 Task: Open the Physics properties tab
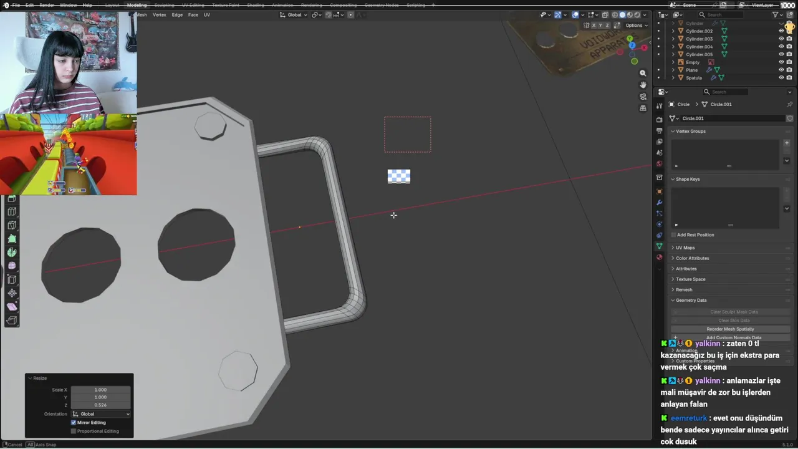coord(659,224)
